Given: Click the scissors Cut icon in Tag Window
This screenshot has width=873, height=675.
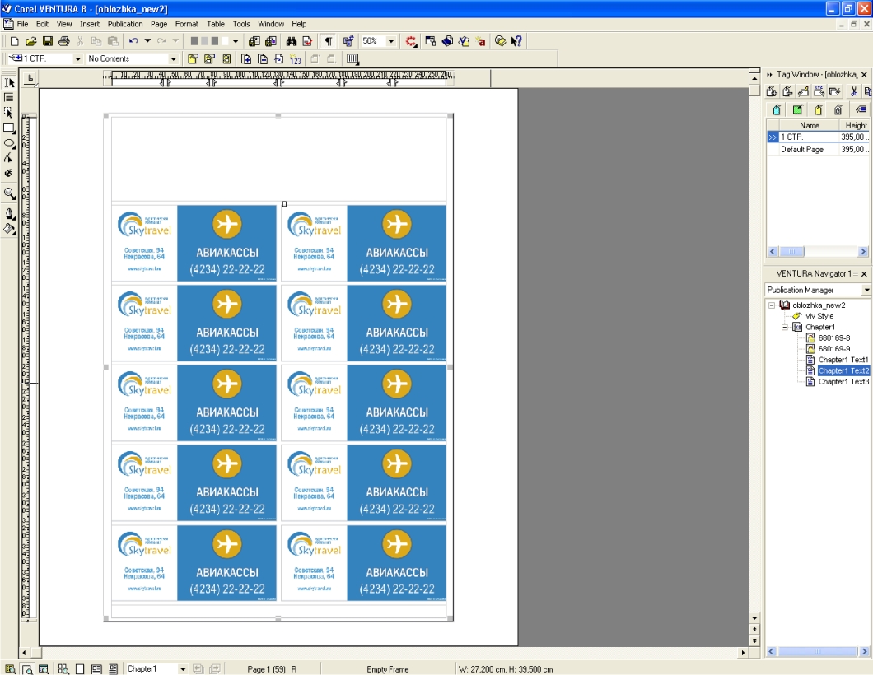Looking at the screenshot, I should coord(853,91).
